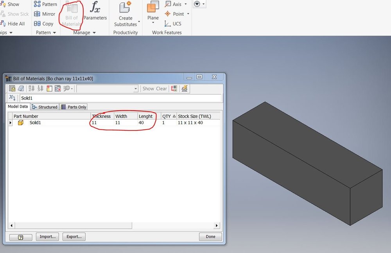The width and height of the screenshot is (391, 253).
Task: Click Show in the BOM toolbar
Action: (x=148, y=89)
